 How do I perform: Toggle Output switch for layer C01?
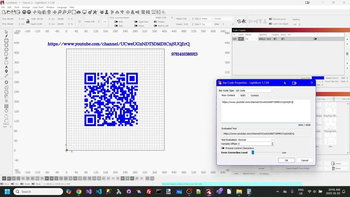275,39
